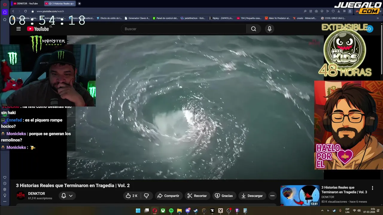Open Panel de control bookmark
Screen dimensions: 383x215
(165, 18)
